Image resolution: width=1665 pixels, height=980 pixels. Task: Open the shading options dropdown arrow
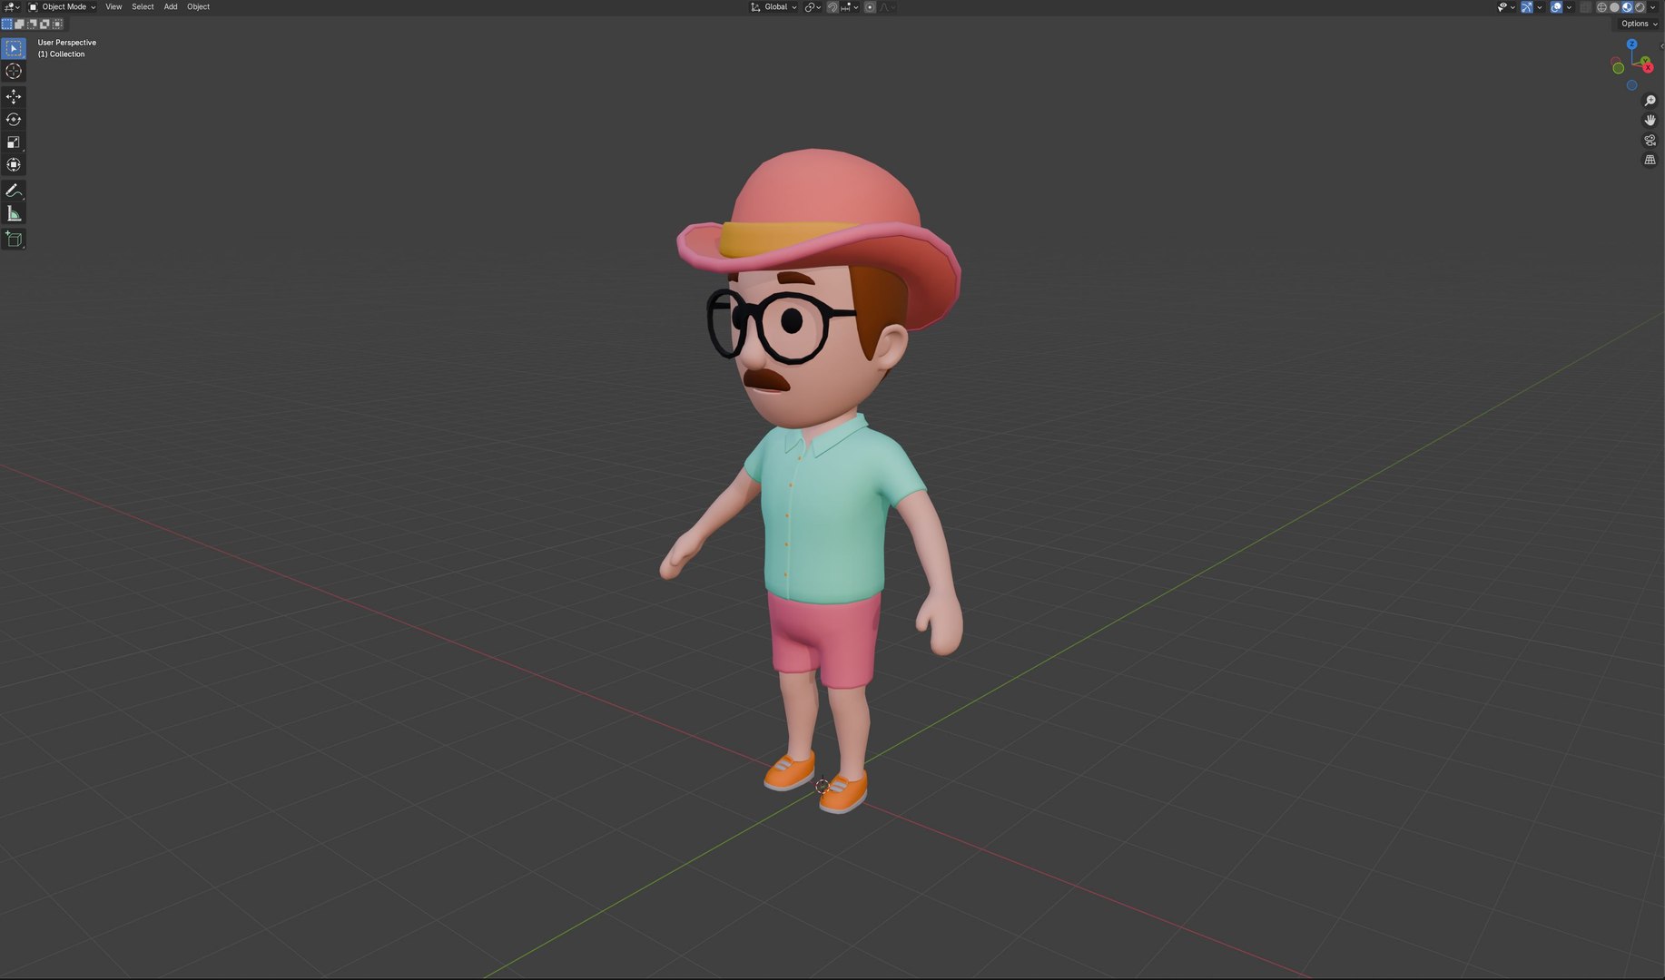[x=1652, y=7]
